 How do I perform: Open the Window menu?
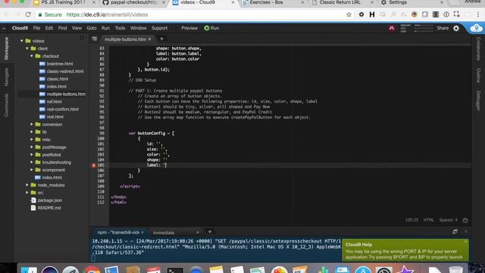138,28
